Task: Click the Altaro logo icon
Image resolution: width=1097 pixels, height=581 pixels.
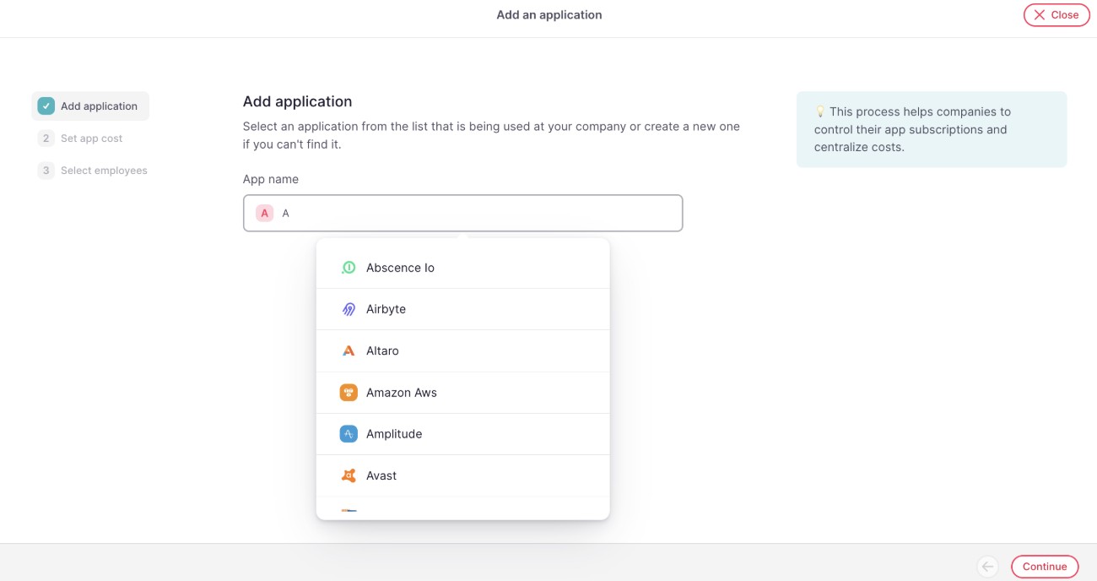Action: pos(349,350)
